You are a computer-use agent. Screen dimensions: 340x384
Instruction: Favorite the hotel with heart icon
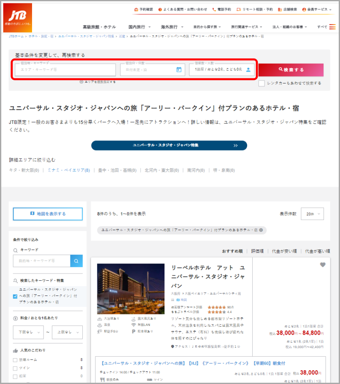(323, 265)
